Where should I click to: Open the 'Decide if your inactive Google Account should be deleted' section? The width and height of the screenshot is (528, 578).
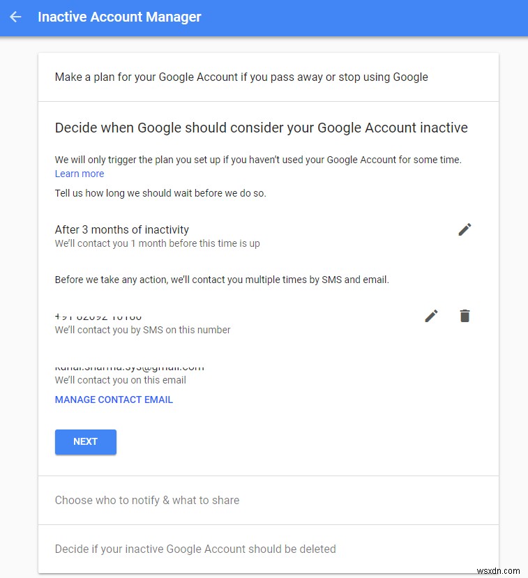(195, 549)
